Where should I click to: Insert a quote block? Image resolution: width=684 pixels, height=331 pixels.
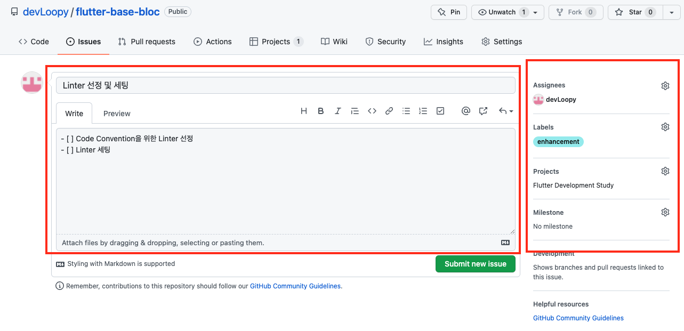coord(355,111)
